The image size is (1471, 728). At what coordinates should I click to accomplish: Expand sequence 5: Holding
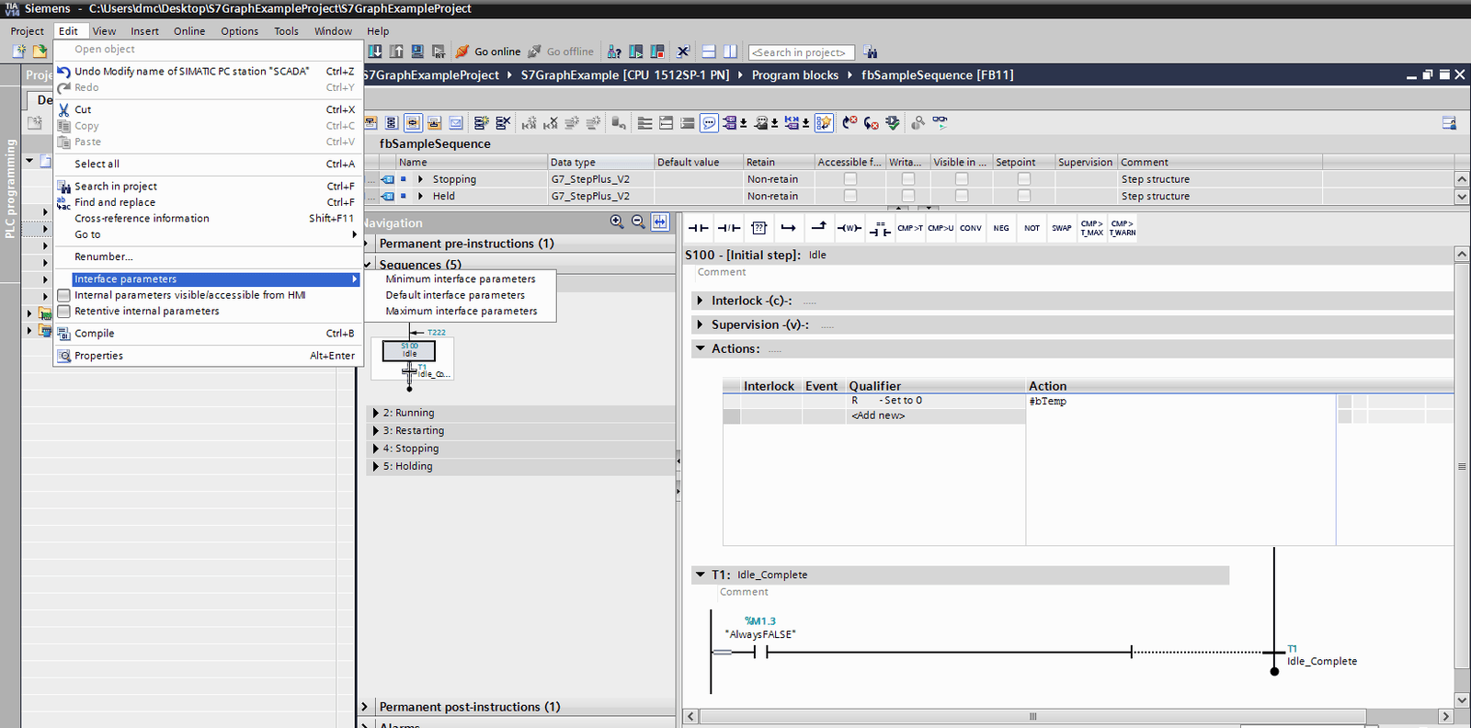[x=376, y=467]
